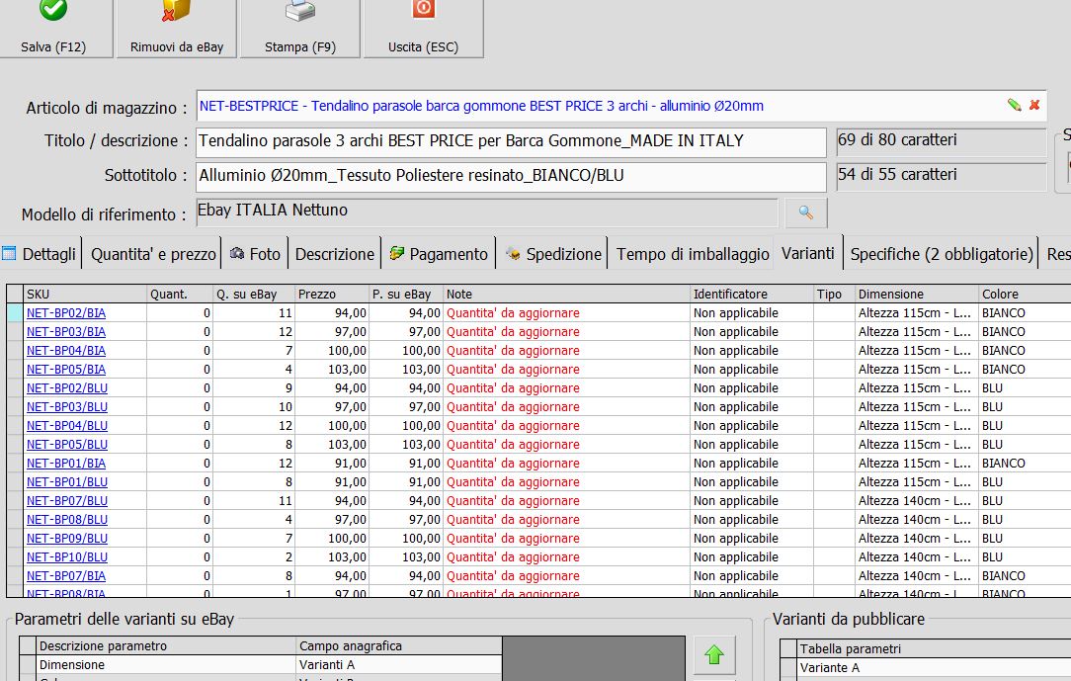Viewport: 1071px width, 681px height.
Task: Exit using the Uscita (ESC) button
Action: [423, 28]
